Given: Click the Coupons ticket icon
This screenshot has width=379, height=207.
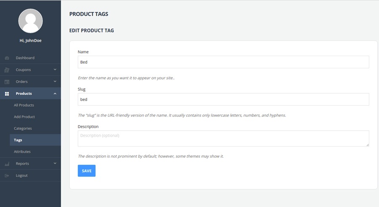Looking at the screenshot, I should click(x=7, y=70).
